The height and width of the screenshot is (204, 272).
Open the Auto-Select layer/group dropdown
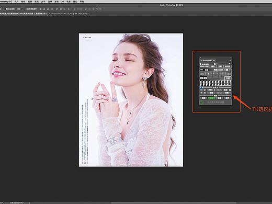point(20,9)
